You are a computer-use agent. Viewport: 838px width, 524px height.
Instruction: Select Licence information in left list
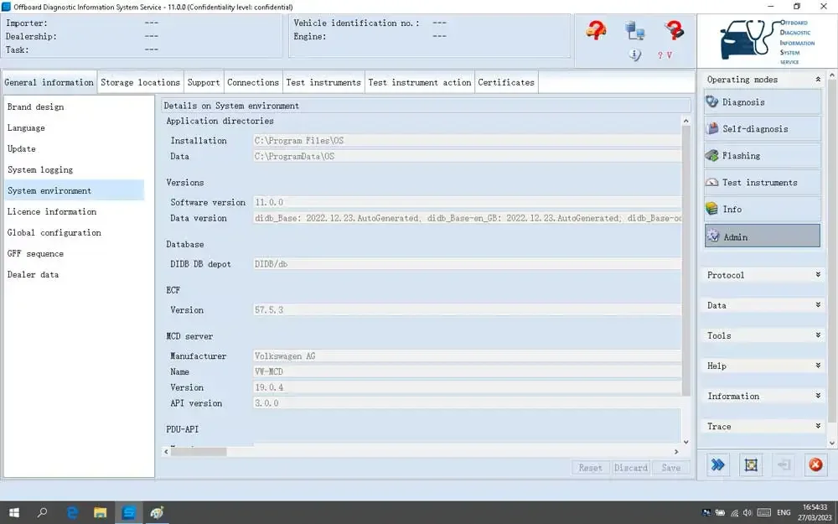pyautogui.click(x=52, y=211)
